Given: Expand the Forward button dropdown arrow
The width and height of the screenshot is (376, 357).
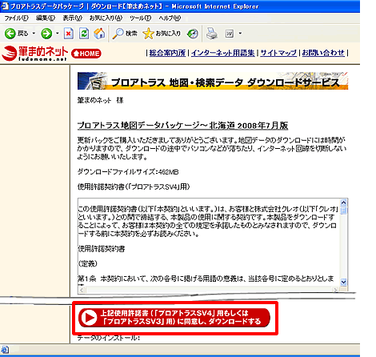Looking at the screenshot, I should [58, 34].
